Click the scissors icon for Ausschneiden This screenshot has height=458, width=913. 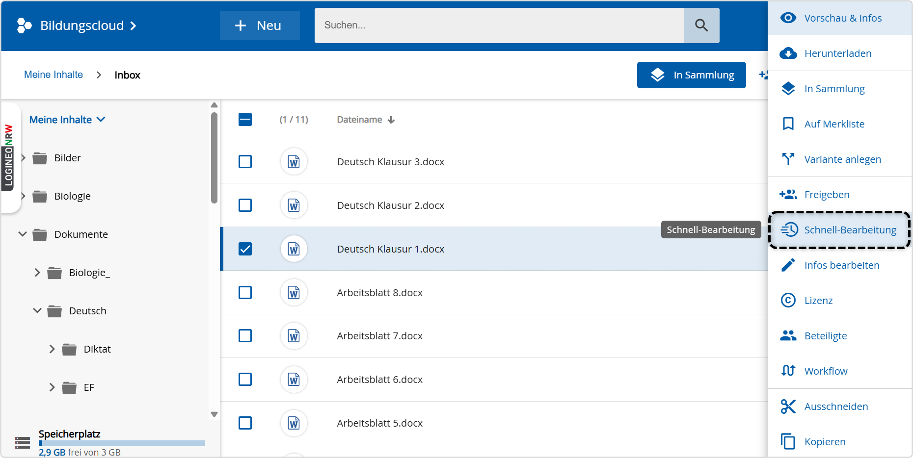click(788, 407)
